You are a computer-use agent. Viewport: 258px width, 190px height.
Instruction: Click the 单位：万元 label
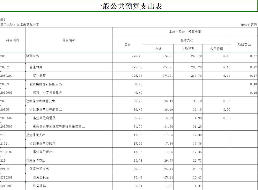pyautogui.click(x=249, y=25)
